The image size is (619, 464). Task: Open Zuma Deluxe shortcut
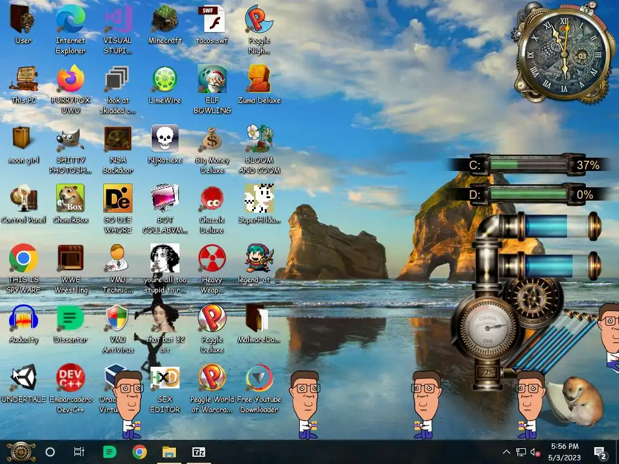pyautogui.click(x=259, y=83)
